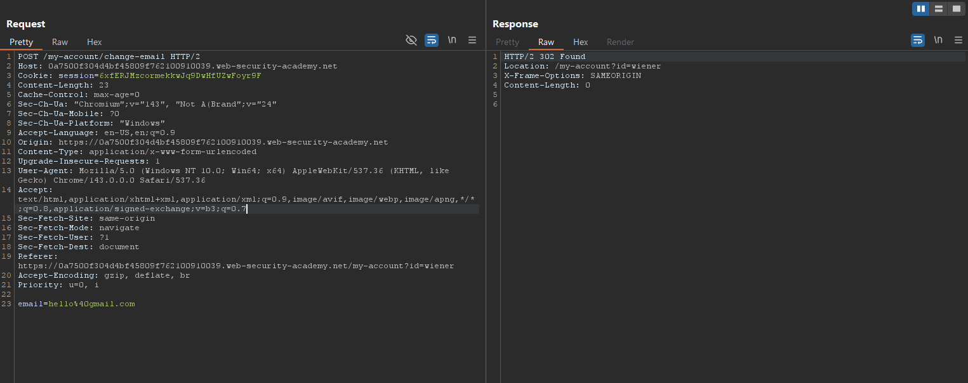Toggle word wrap icon in Response panel
Viewport: 968px width, 383px height.
pos(918,40)
